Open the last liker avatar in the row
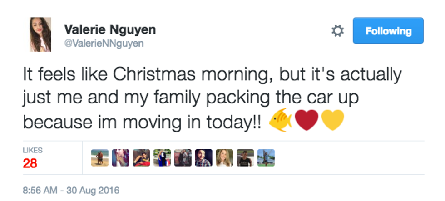The width and height of the screenshot is (445, 201). [266, 158]
